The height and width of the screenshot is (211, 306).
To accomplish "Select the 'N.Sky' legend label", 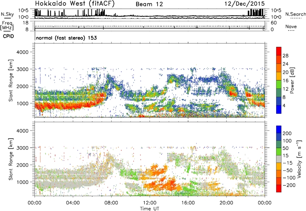I will 7,14.
